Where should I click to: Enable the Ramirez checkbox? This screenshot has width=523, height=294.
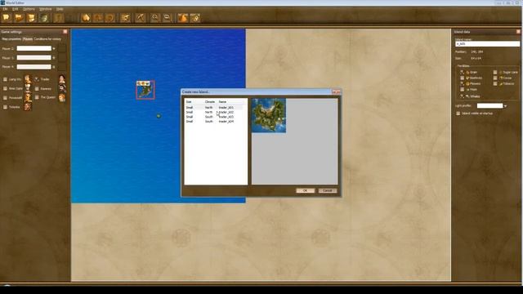tap(37, 89)
